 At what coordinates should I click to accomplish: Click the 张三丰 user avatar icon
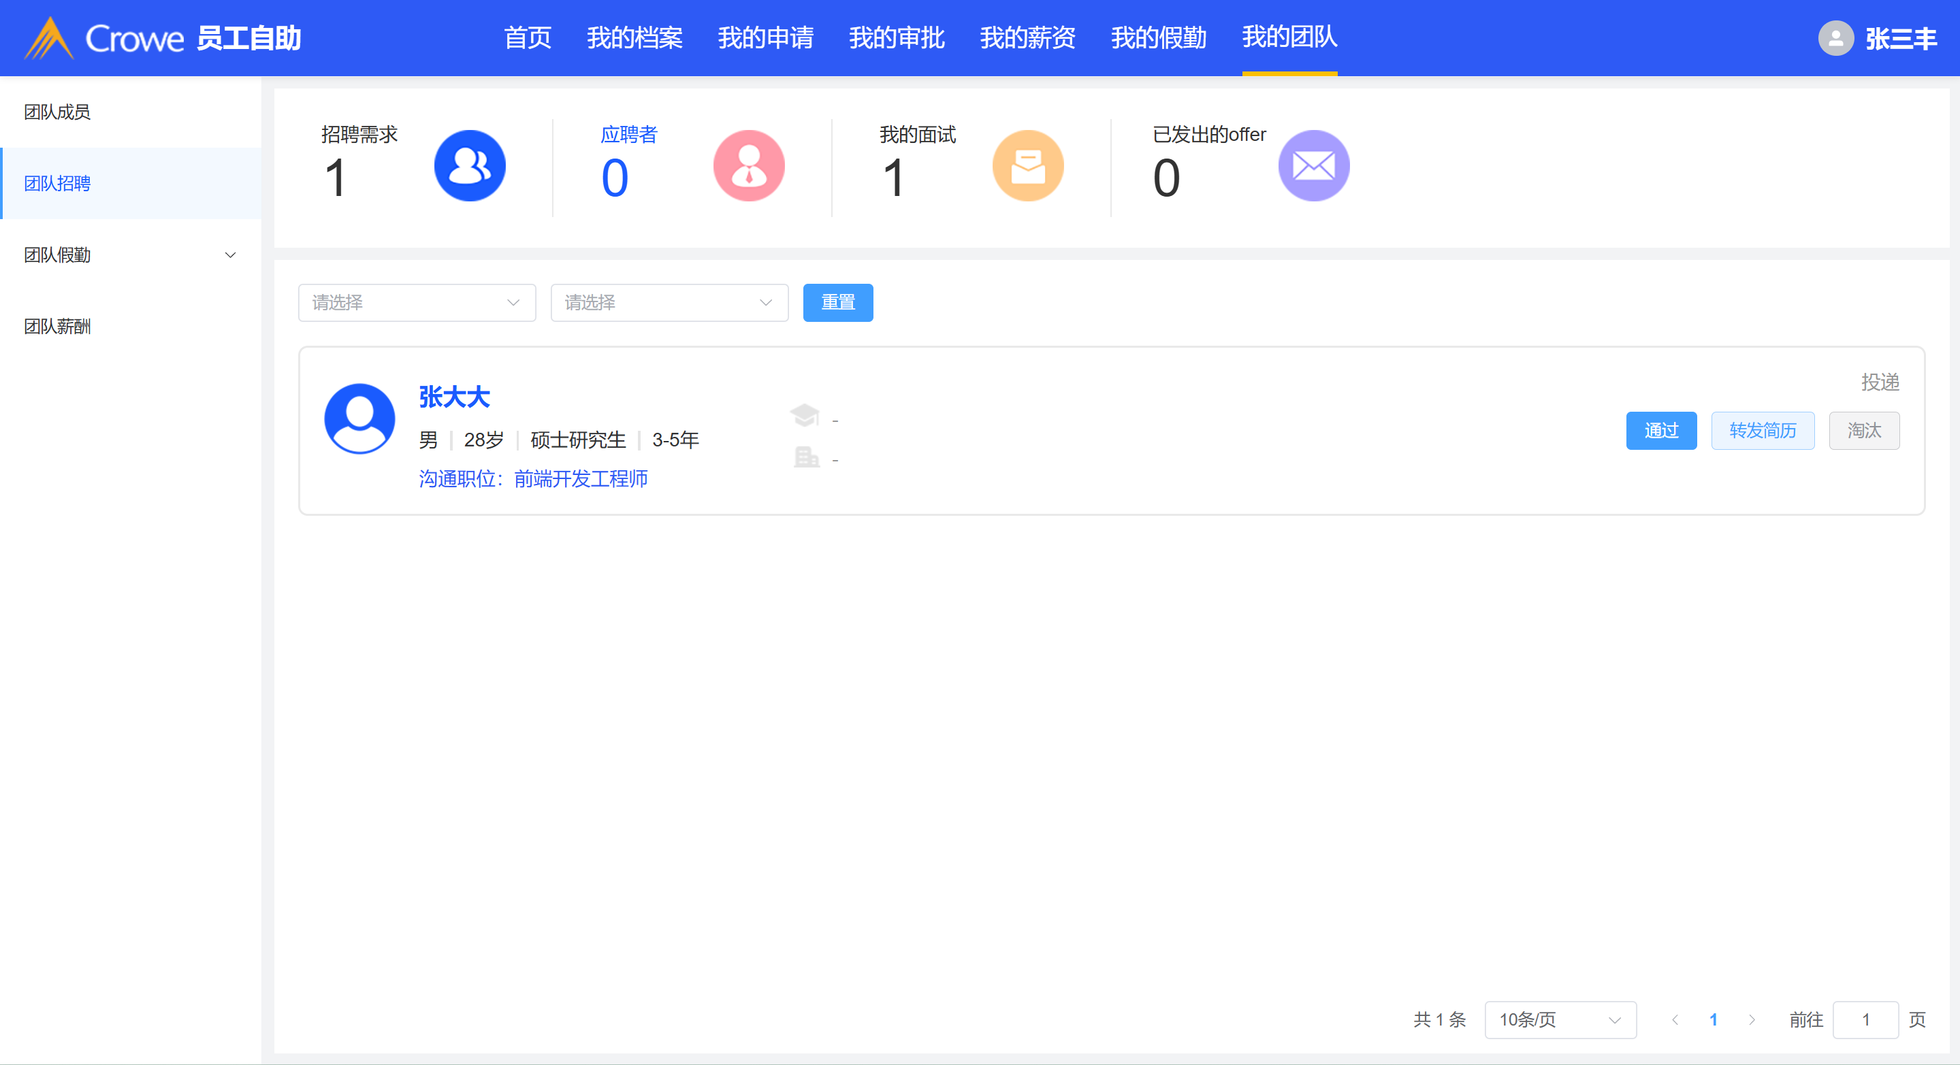1835,38
